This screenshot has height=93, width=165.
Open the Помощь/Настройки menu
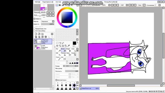pyautogui.click(x=111, y=2)
